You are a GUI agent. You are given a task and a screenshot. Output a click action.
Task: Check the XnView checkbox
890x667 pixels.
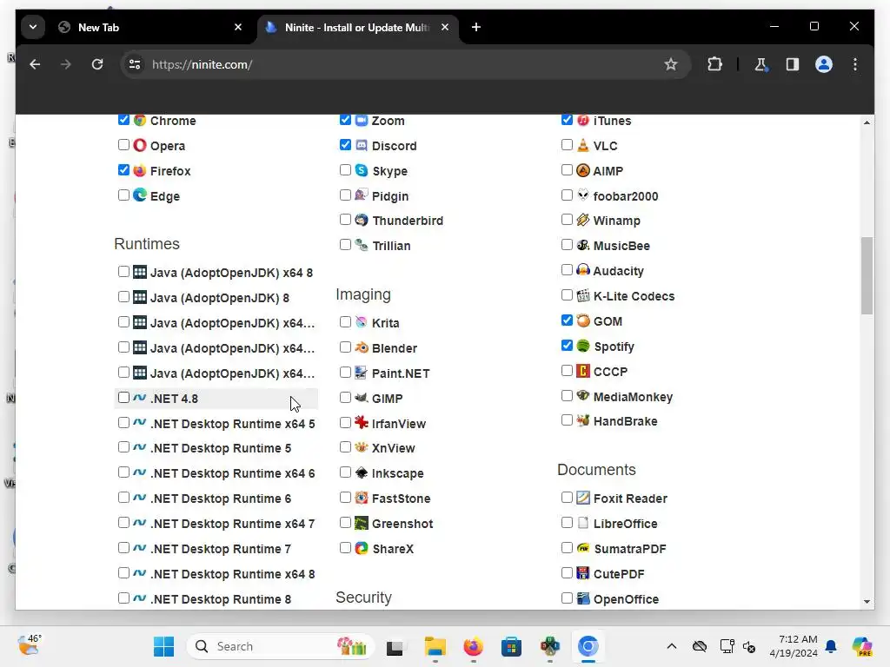[345, 447]
